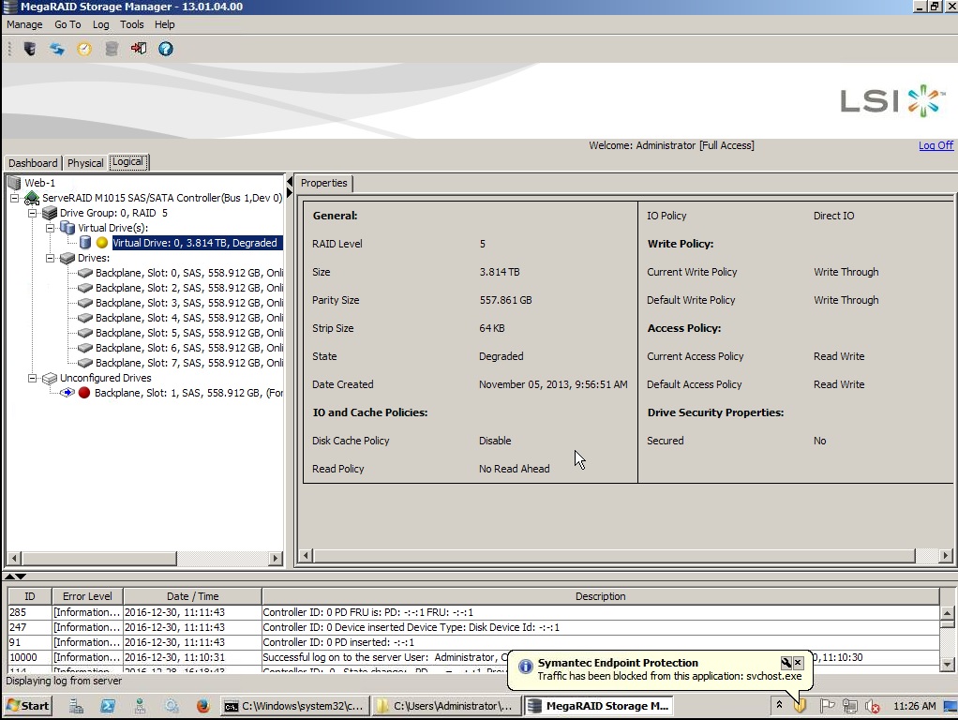Click the ServeRAID controller icon
The image size is (958, 720).
(31, 198)
